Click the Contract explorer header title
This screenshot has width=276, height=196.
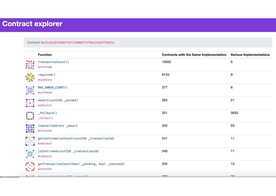(33, 24)
